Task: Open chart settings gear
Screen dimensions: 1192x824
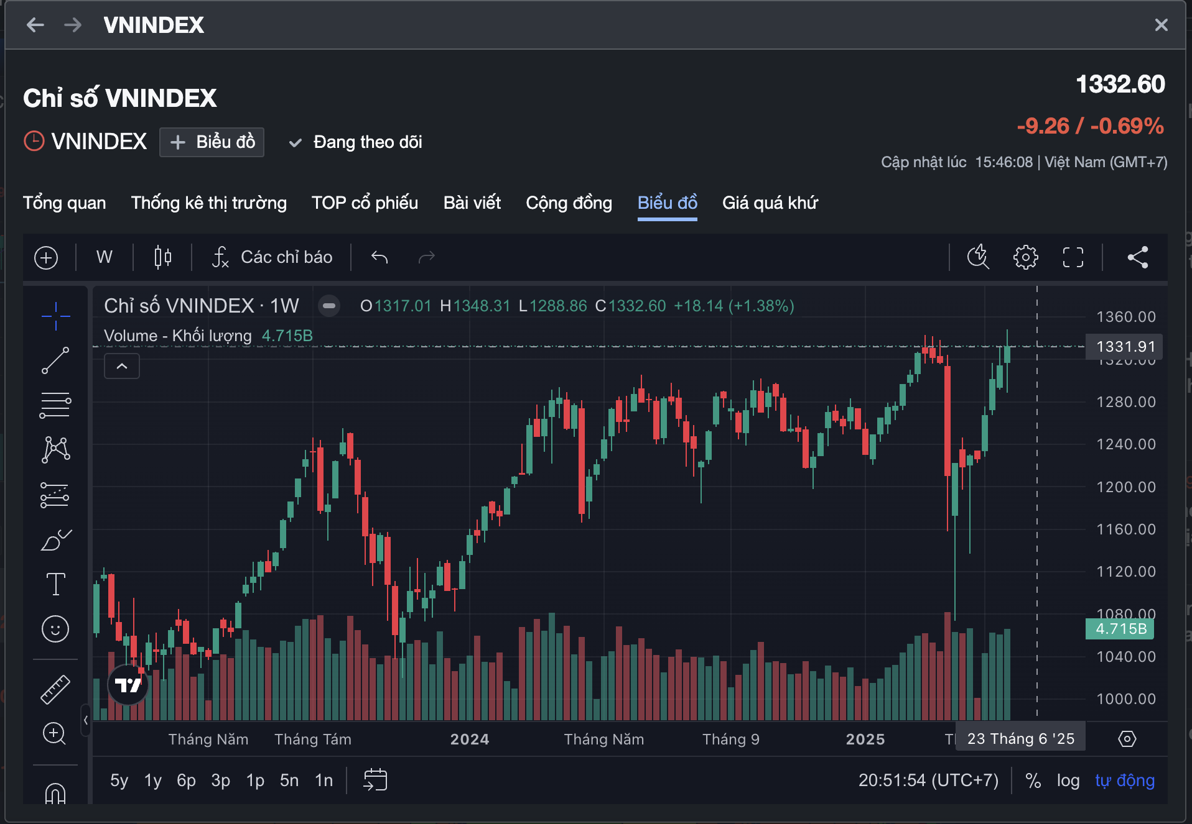Action: (1025, 257)
